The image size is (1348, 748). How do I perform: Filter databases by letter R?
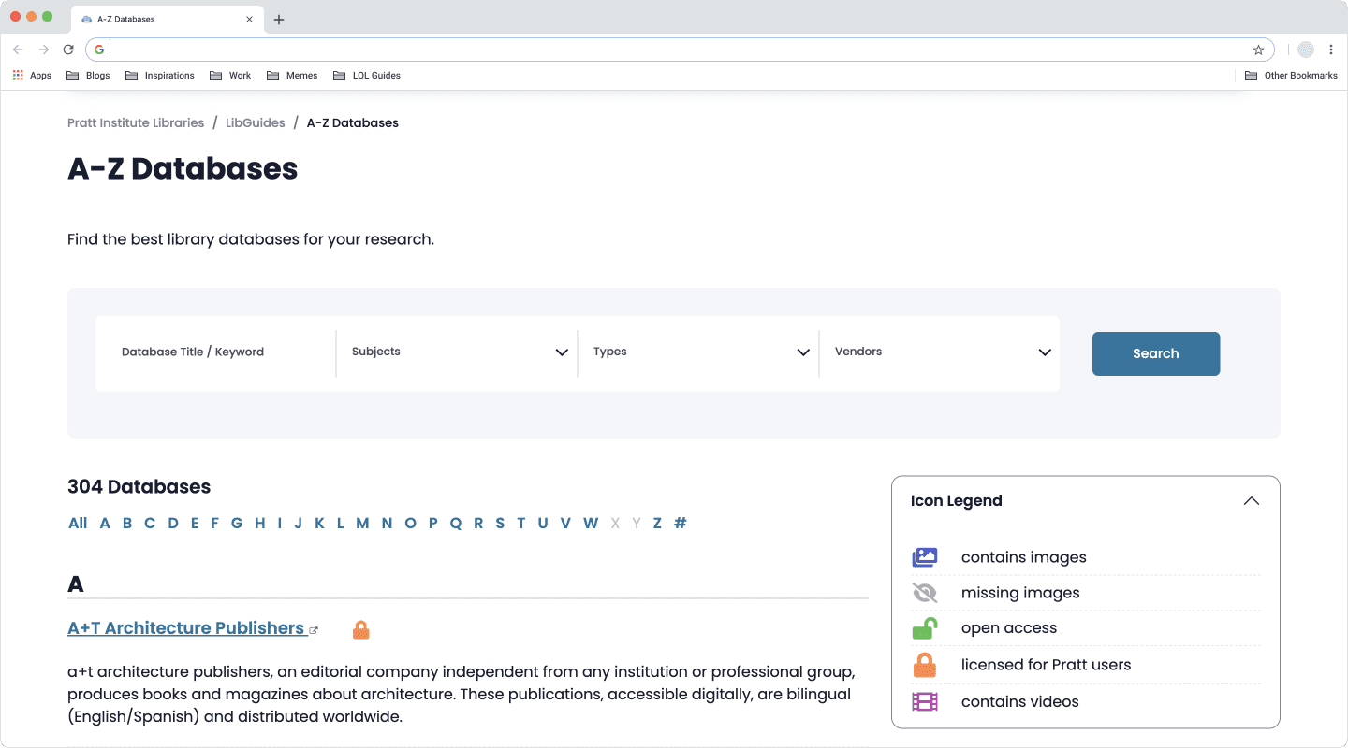click(x=478, y=523)
